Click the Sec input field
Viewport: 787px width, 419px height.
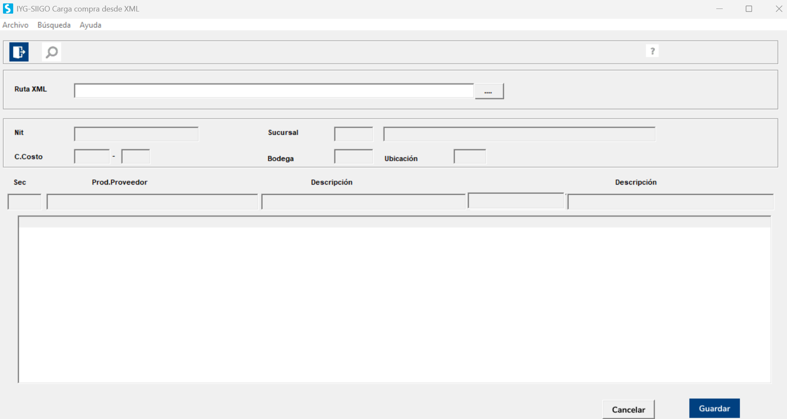pos(24,202)
